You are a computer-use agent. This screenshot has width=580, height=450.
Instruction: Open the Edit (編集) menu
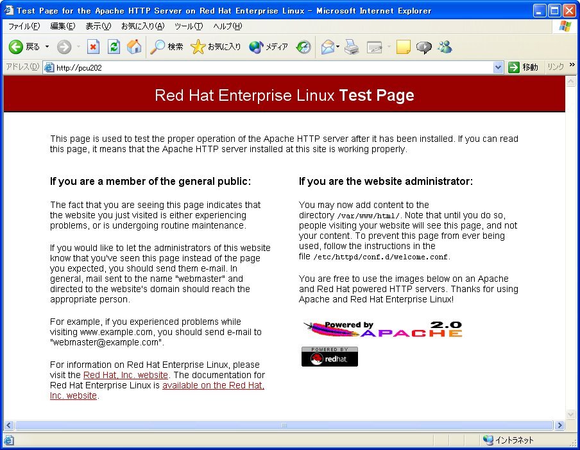[x=63, y=26]
